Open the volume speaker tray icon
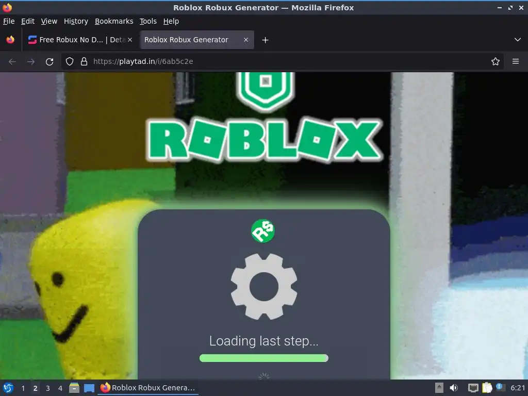The width and height of the screenshot is (528, 396). point(454,388)
